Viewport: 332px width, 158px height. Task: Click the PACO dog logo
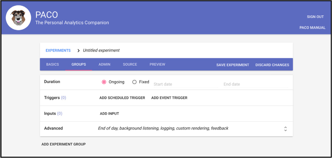(18, 18)
